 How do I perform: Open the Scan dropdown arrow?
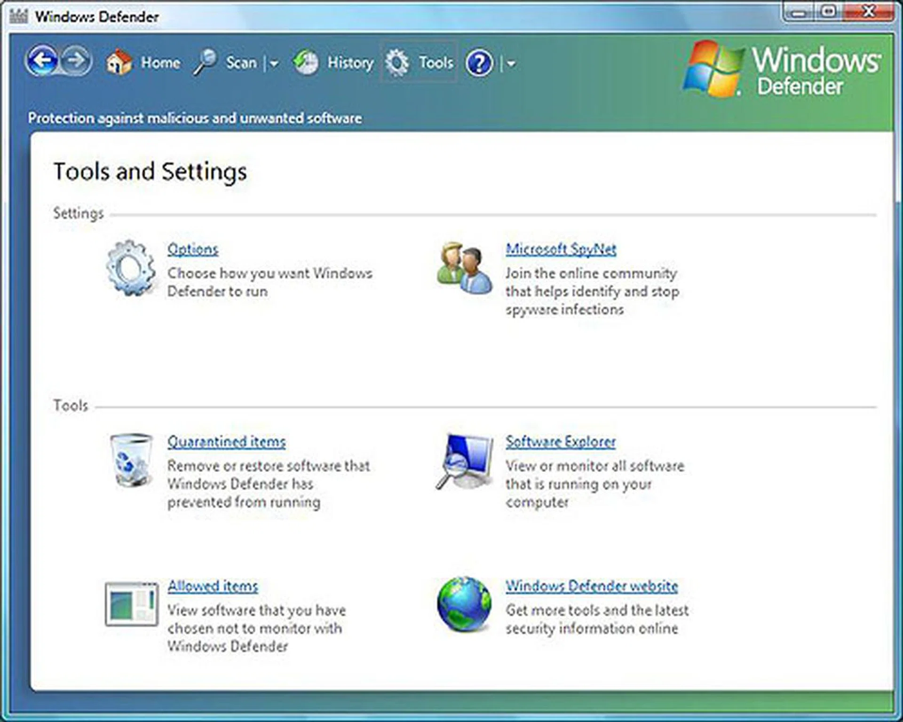click(x=273, y=63)
